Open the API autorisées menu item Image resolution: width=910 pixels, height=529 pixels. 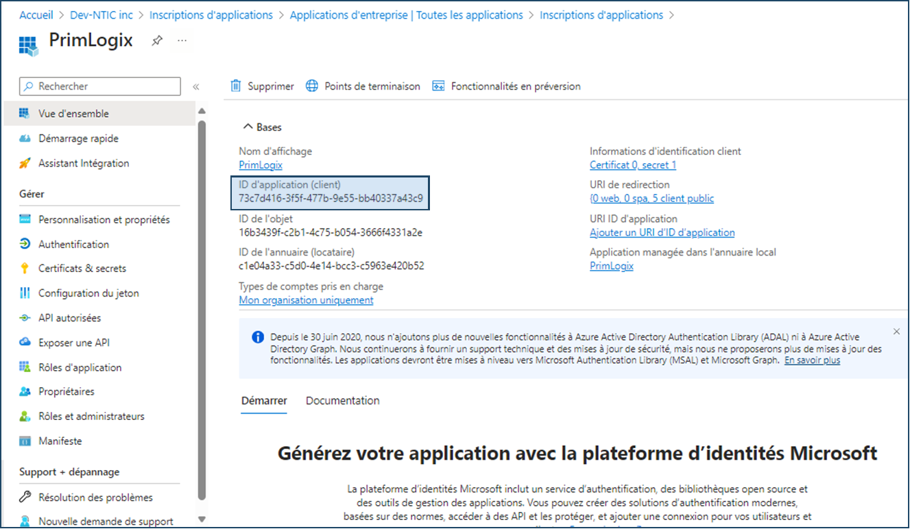69,318
